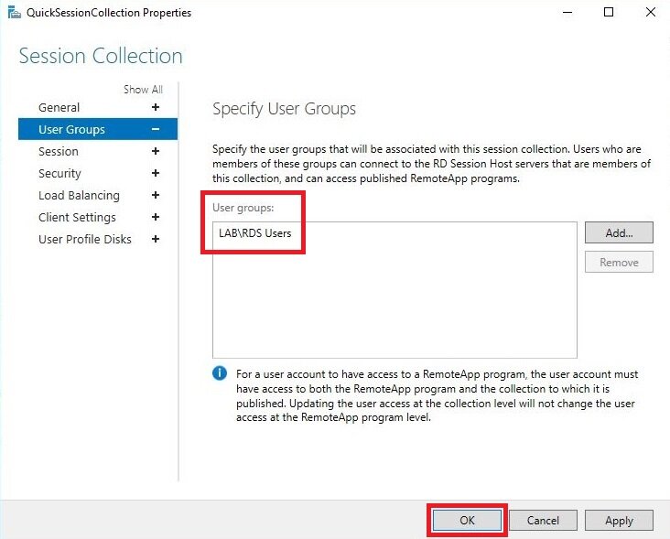Click the Apply button
The width and height of the screenshot is (670, 539).
click(619, 520)
